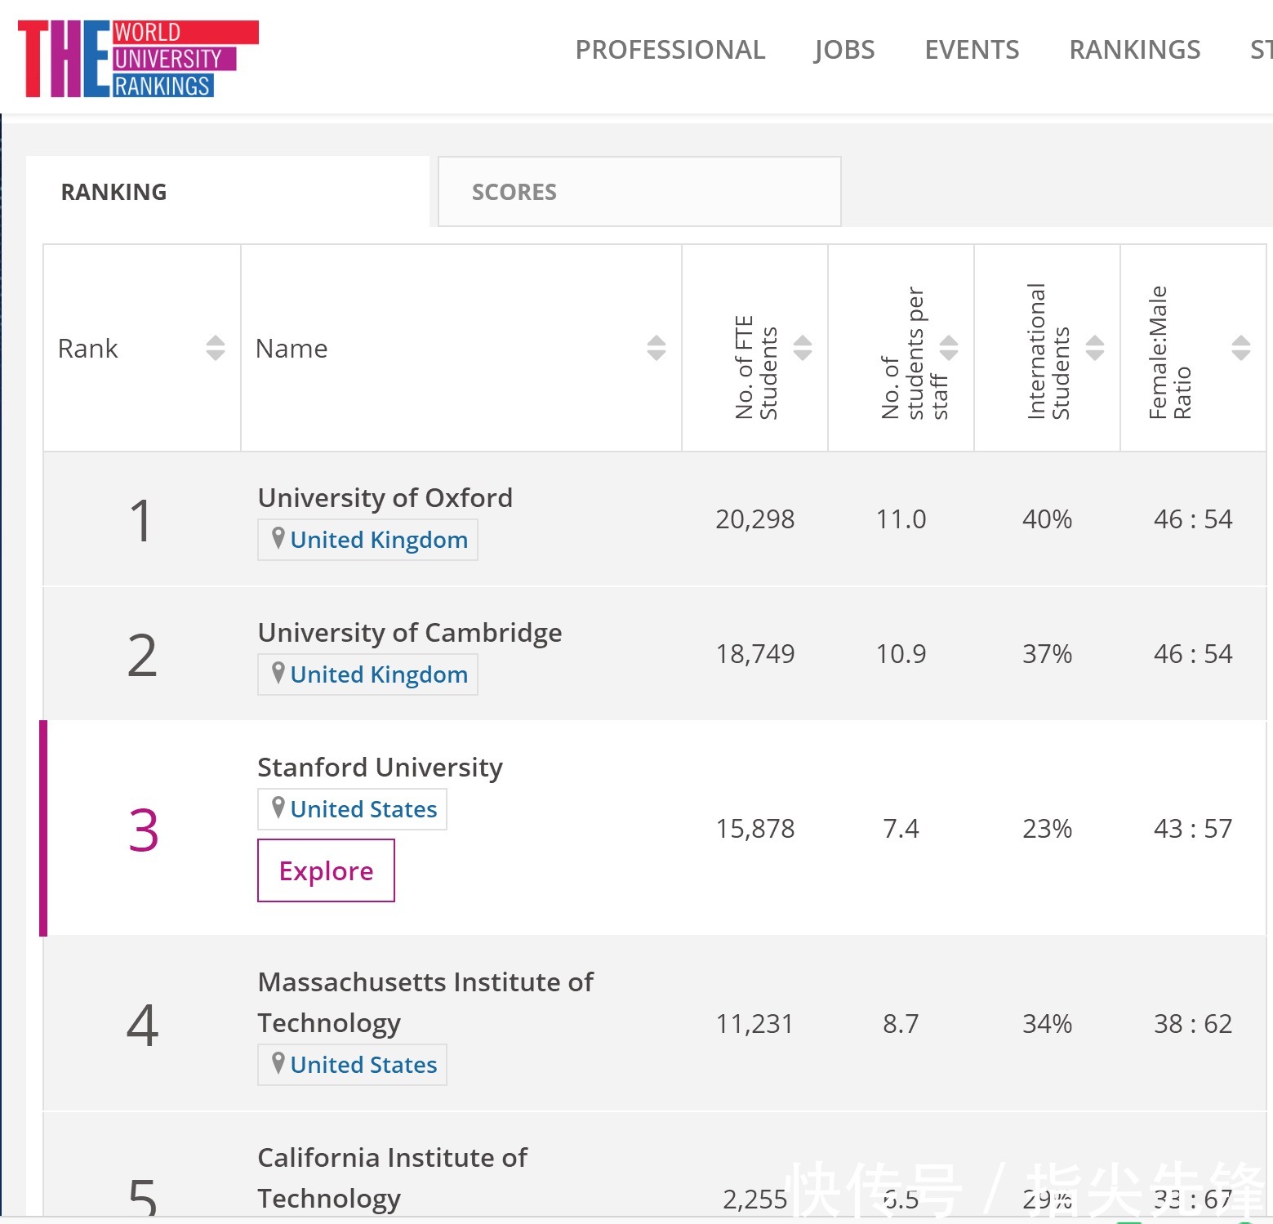1273x1224 pixels.
Task: Click United States under Massachusetts Institute
Action: pos(363,1065)
